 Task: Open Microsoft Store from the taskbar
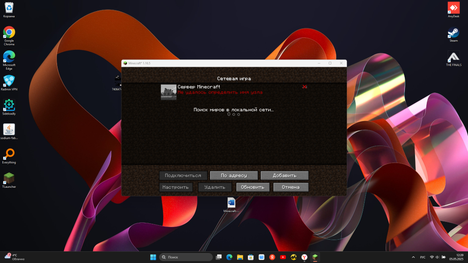click(251, 257)
